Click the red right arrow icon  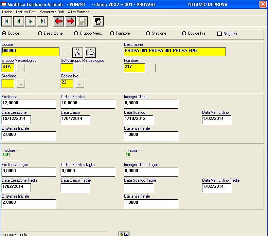(70, 21)
